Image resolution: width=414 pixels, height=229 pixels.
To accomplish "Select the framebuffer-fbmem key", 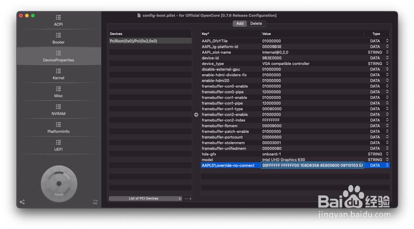I will pos(219,126).
